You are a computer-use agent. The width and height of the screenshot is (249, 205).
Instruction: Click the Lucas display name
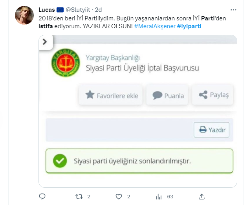pos(47,9)
